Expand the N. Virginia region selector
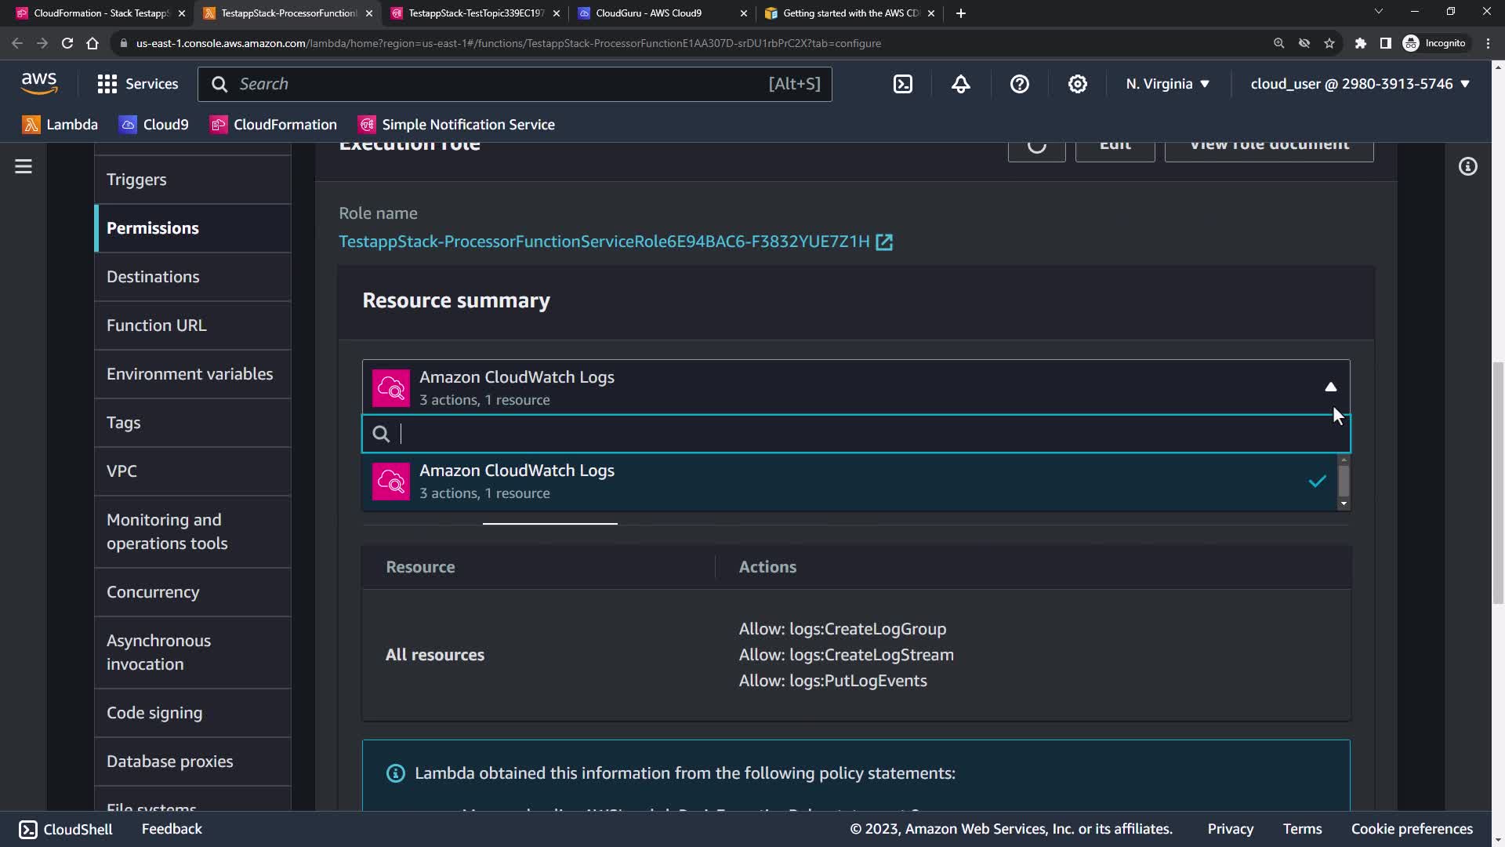Screen dimensions: 1505x847 [1167, 84]
